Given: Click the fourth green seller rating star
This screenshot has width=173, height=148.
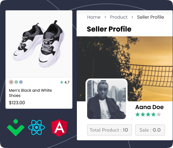Looking at the screenshot, I should tap(153, 114).
